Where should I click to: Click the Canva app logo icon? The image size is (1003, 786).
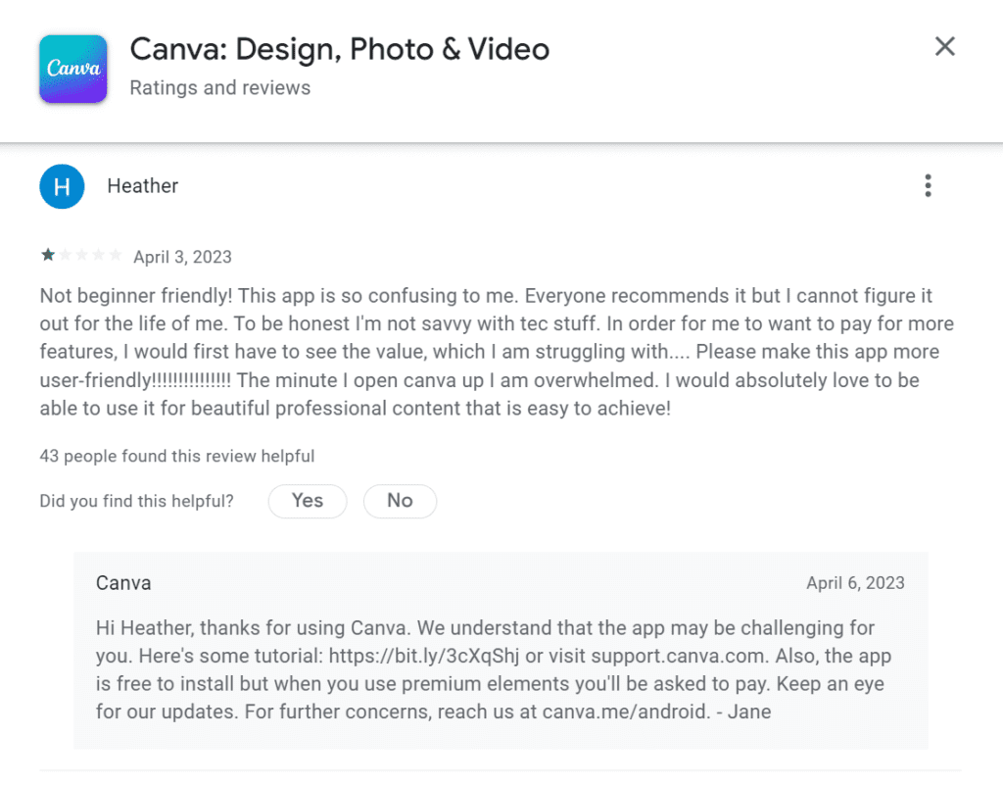(x=72, y=69)
